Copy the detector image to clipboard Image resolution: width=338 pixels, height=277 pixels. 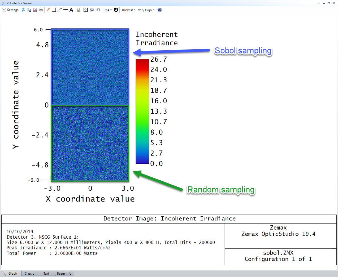coord(29,10)
